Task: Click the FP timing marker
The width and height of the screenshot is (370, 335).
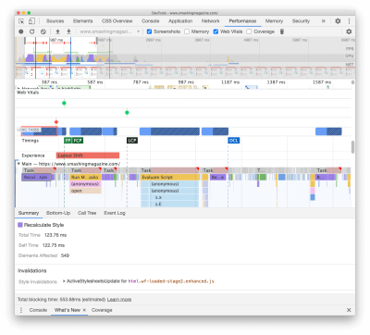Action: pos(68,141)
